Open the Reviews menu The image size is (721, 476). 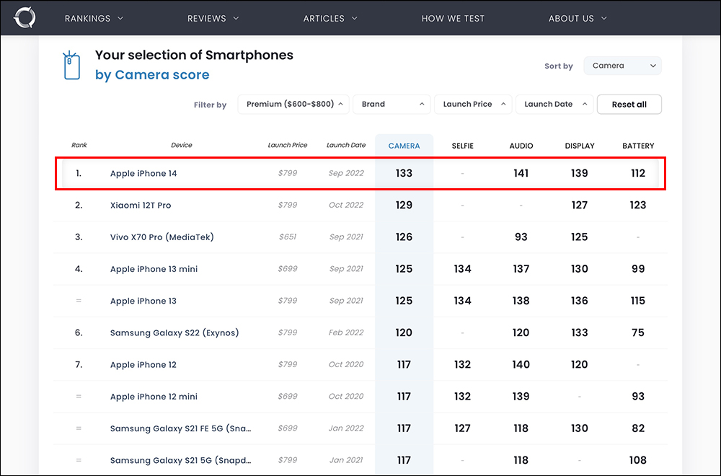[206, 19]
